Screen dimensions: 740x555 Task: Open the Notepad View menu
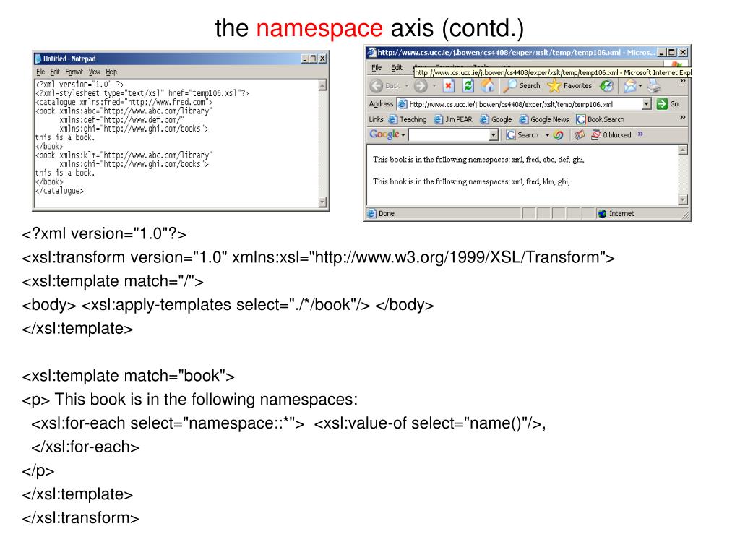click(x=95, y=72)
